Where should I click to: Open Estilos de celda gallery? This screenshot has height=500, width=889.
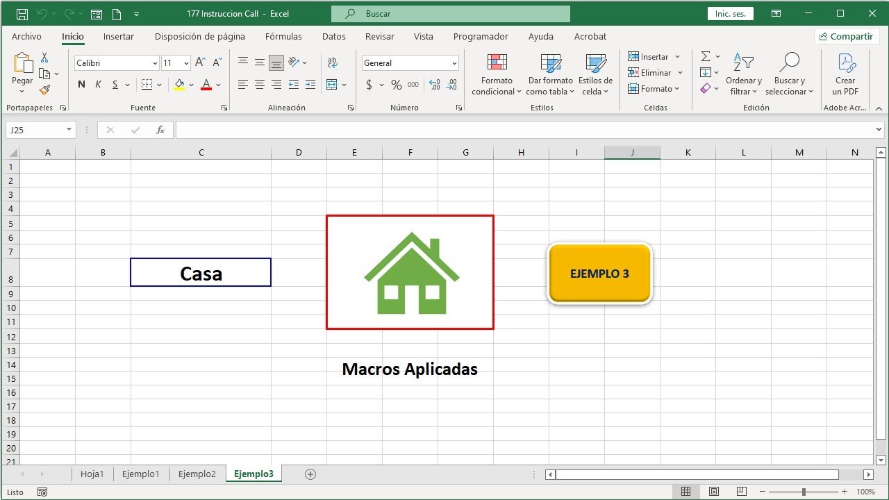[595, 74]
